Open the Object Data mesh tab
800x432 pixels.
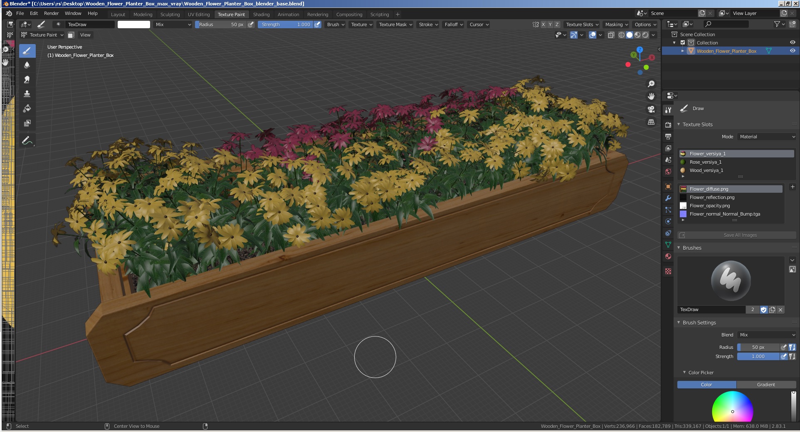click(668, 245)
